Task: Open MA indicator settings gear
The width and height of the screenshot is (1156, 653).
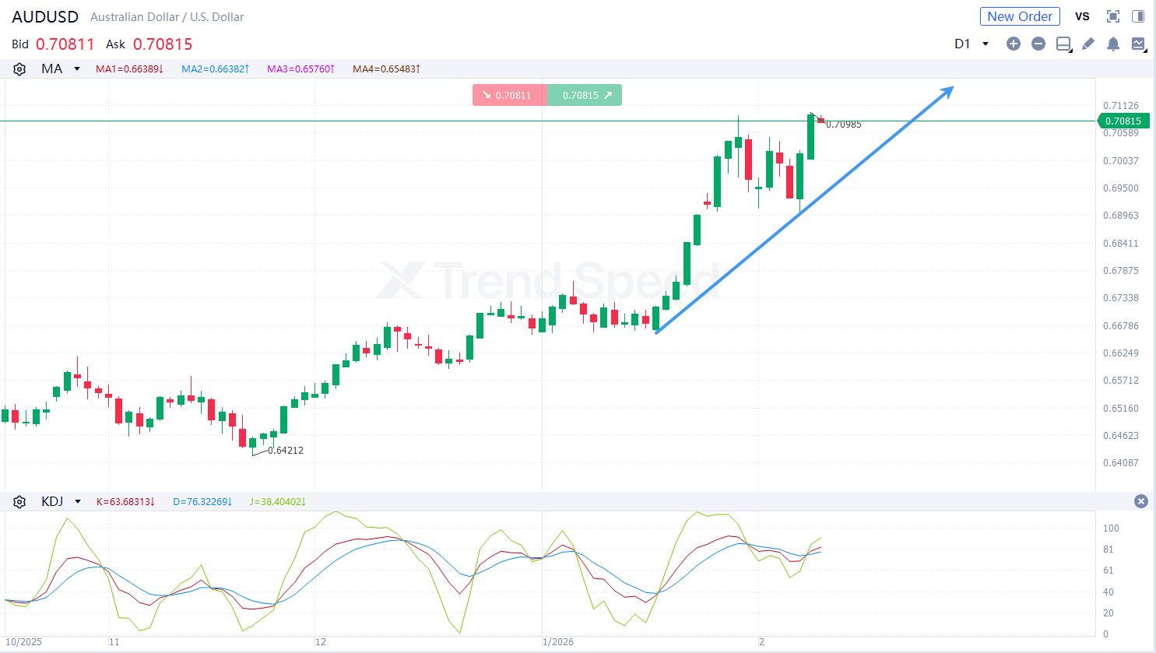Action: pyautogui.click(x=19, y=69)
